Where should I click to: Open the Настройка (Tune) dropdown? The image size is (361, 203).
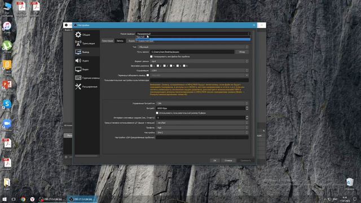(x=202, y=133)
